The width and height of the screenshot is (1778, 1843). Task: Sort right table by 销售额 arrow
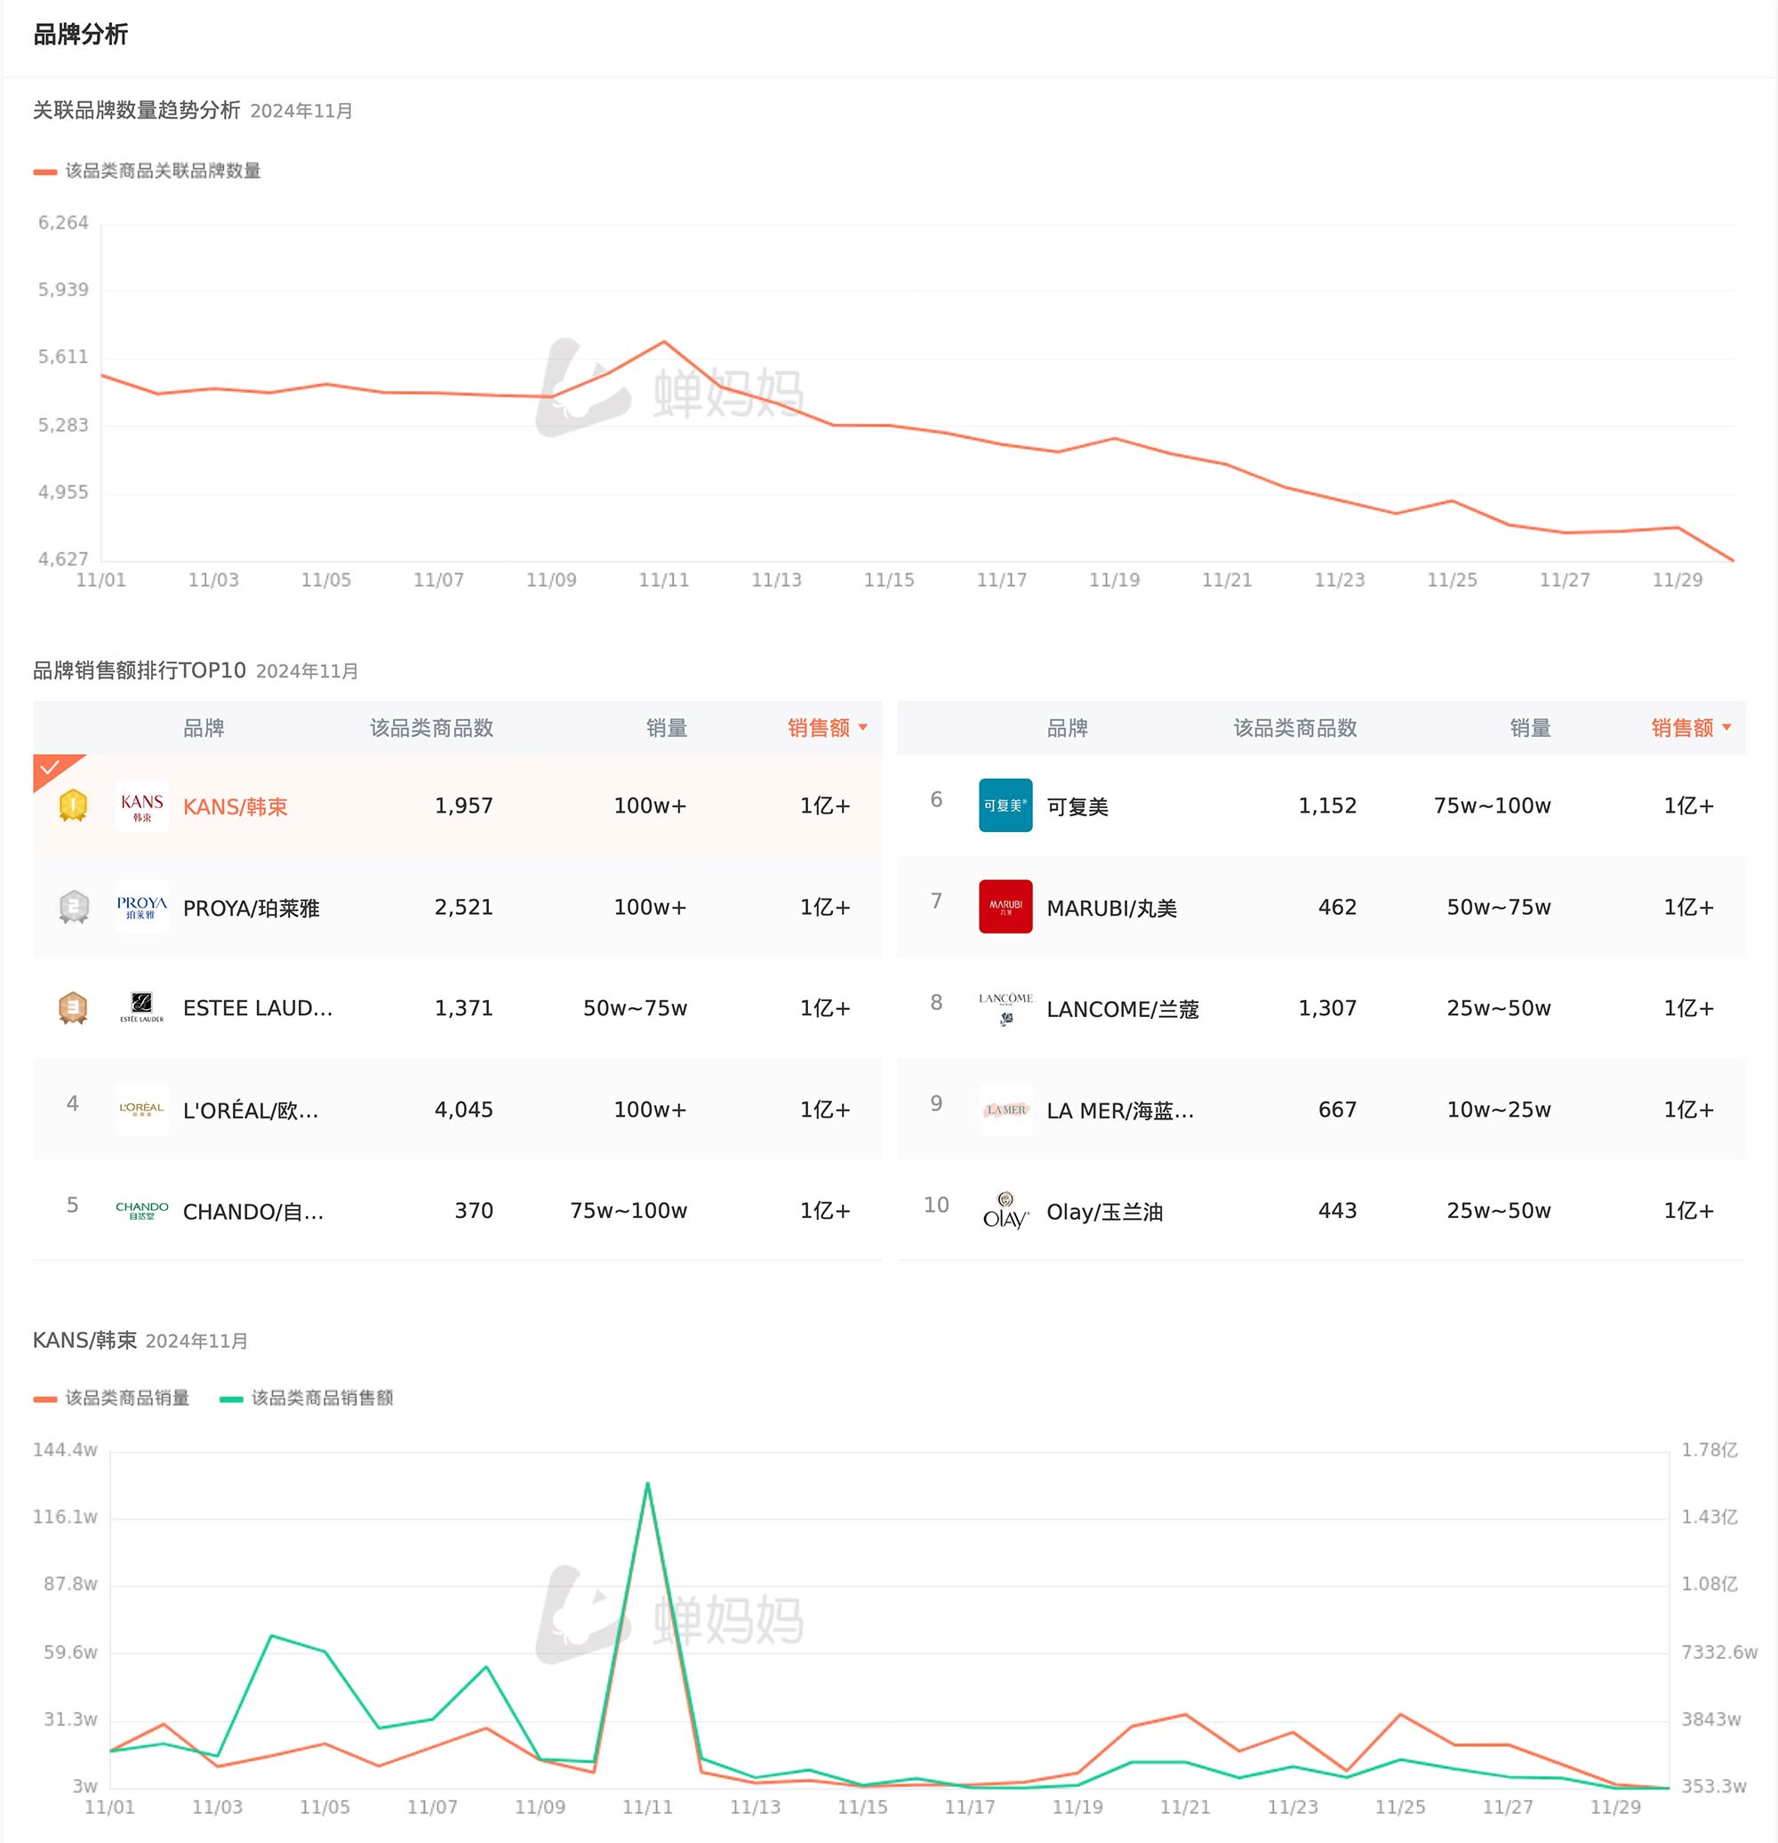pos(1726,728)
